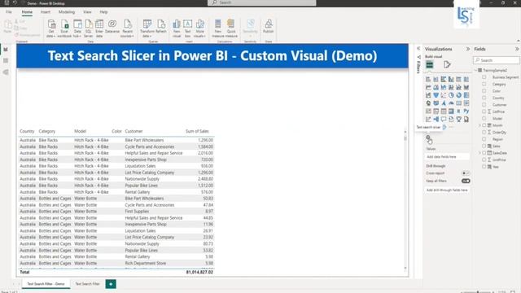Choose the donut chart visual

pos(459,95)
